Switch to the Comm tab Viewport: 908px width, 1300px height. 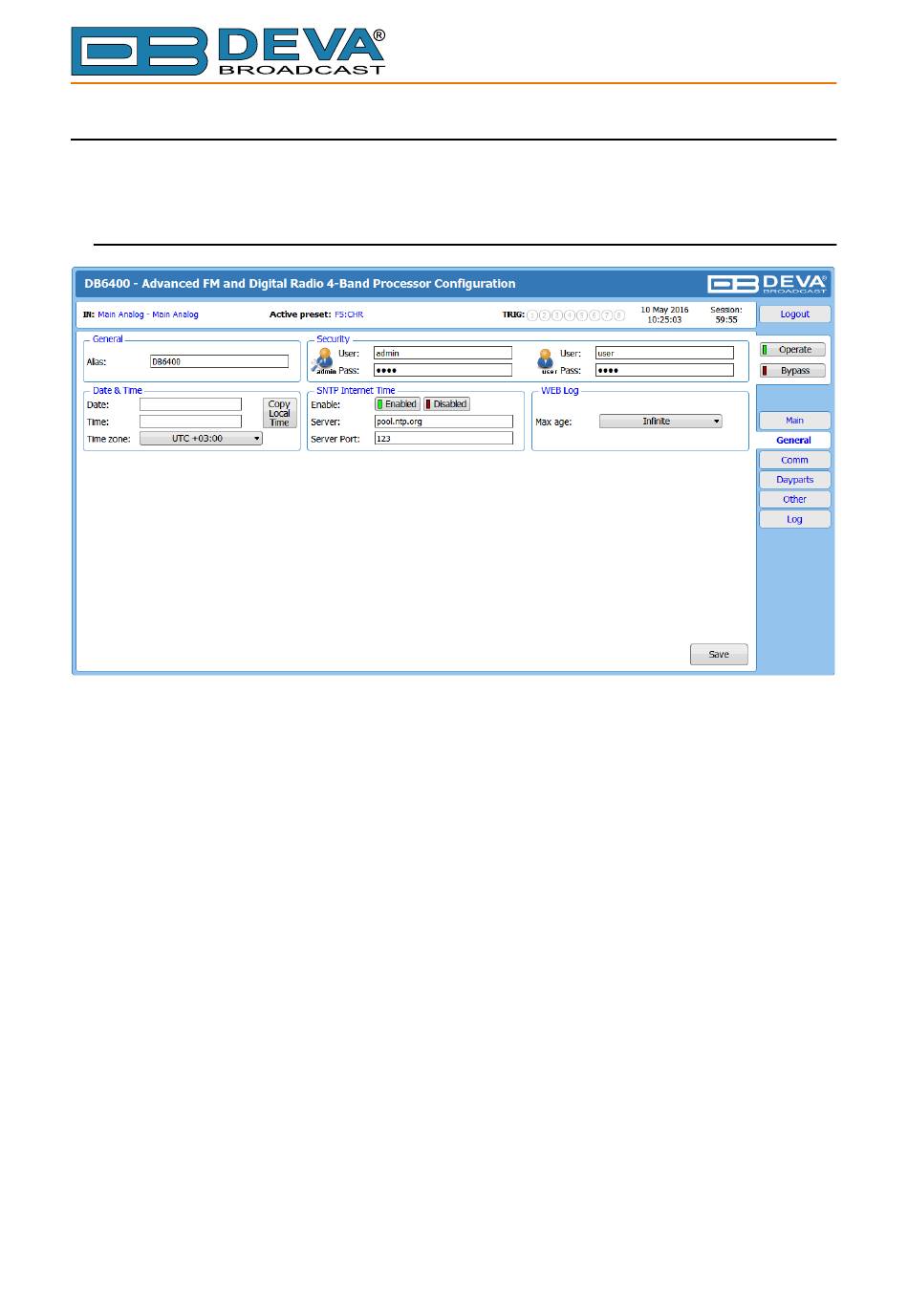[794, 461]
